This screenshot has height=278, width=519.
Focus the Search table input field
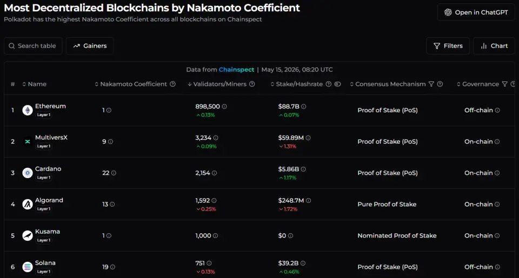point(33,46)
